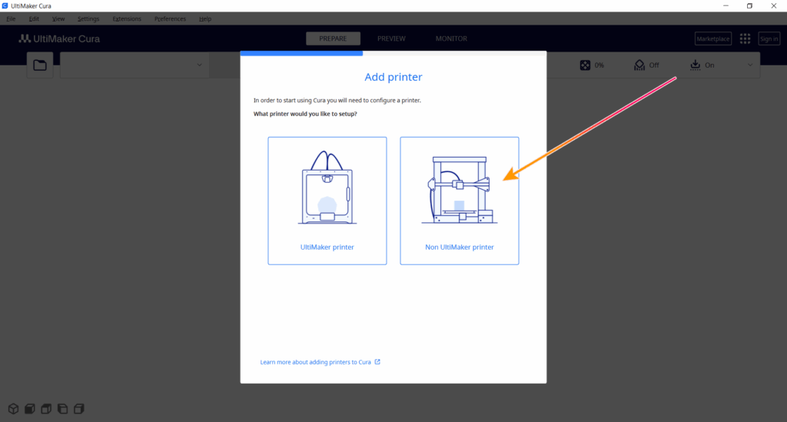Click the external link icon beside Learn more

pos(377,362)
